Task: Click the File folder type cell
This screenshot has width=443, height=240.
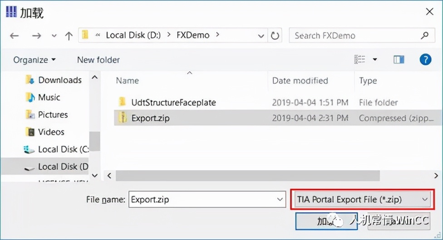Action: pyautogui.click(x=378, y=102)
